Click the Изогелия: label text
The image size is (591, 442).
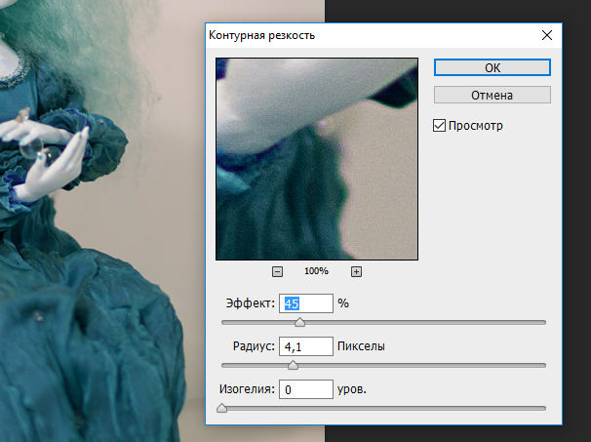pos(248,389)
